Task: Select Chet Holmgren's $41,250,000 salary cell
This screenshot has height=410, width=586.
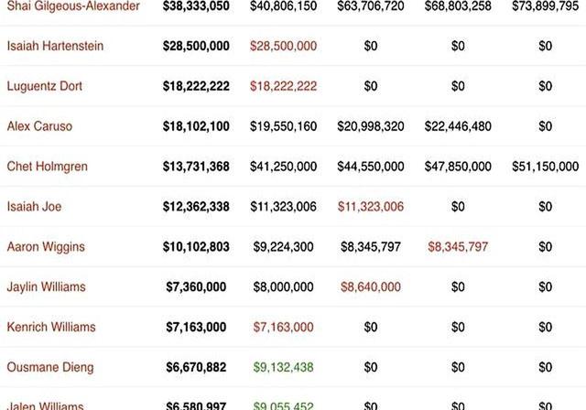Action: pyautogui.click(x=283, y=167)
